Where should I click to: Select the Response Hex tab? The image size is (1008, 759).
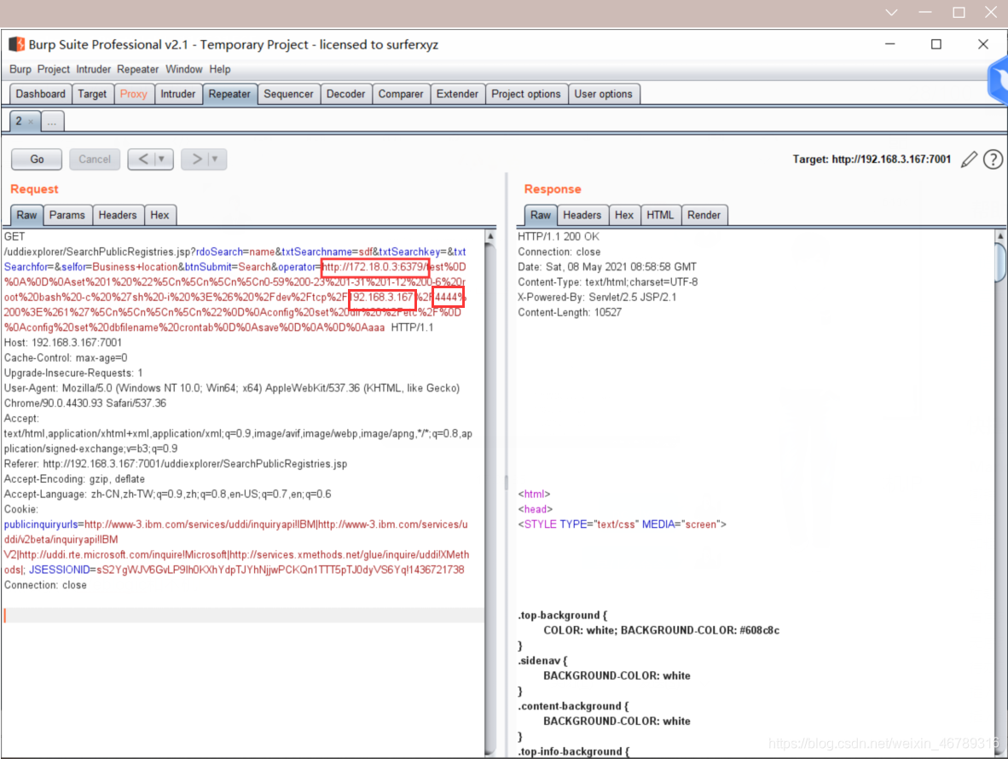[624, 215]
